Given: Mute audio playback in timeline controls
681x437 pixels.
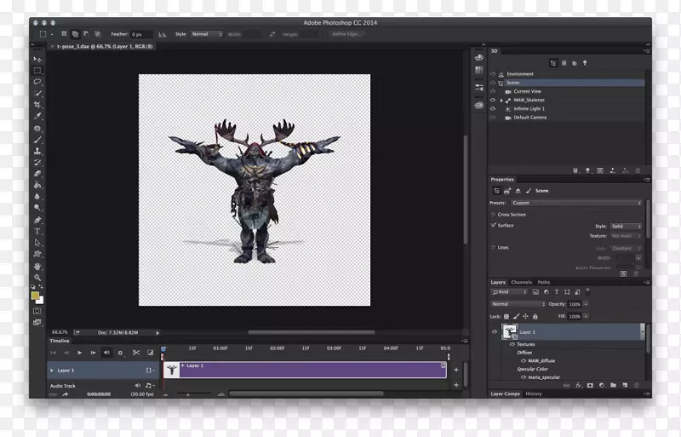Looking at the screenshot, I should point(106,353).
